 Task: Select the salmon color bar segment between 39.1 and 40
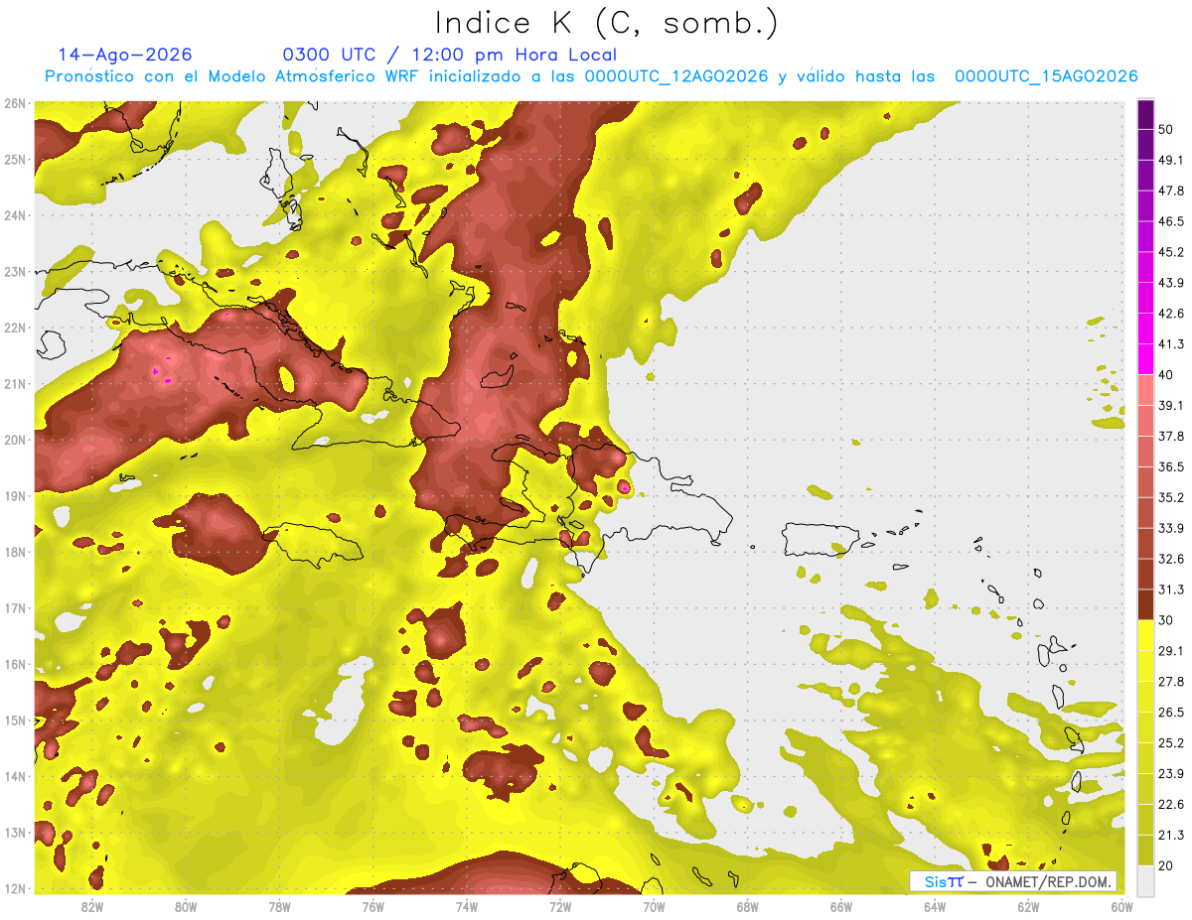(1145, 390)
